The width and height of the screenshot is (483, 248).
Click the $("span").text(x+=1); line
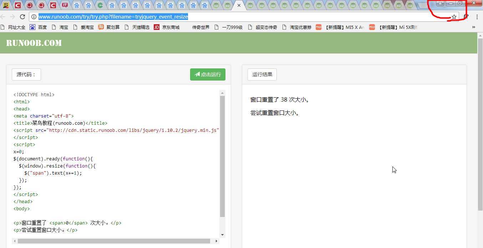point(53,173)
